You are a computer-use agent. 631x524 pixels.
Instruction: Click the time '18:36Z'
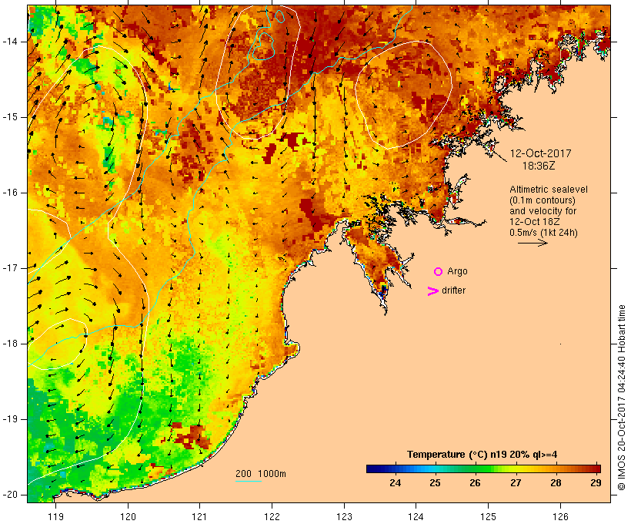tap(539, 166)
